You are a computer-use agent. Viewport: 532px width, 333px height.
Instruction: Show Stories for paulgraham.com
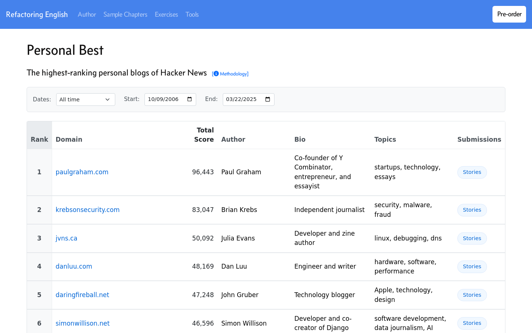[472, 172]
